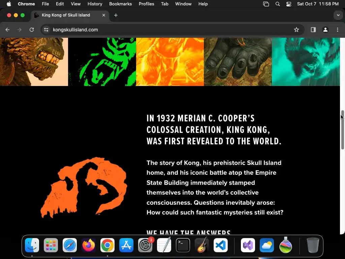The image size is (345, 259).
Task: Open the Chrome application menu
Action: 26,4
